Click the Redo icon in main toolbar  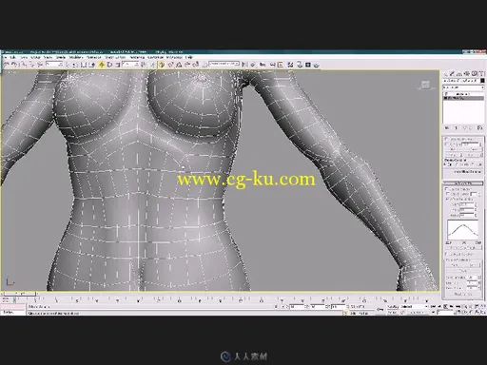(14, 65)
